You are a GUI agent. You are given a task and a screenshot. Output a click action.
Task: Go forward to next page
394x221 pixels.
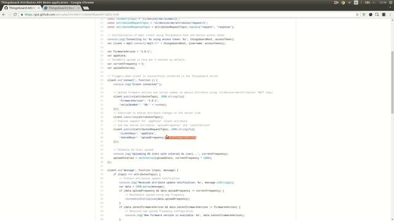(x=9, y=15)
